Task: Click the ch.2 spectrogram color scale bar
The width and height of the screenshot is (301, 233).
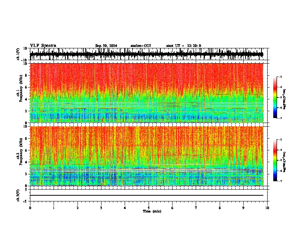Action: point(275,160)
